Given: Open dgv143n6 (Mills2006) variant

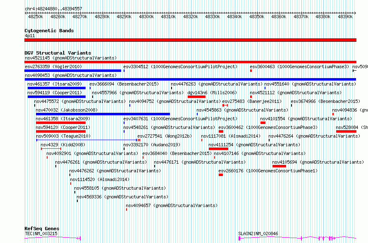Looking at the screenshot, I should point(213,93).
